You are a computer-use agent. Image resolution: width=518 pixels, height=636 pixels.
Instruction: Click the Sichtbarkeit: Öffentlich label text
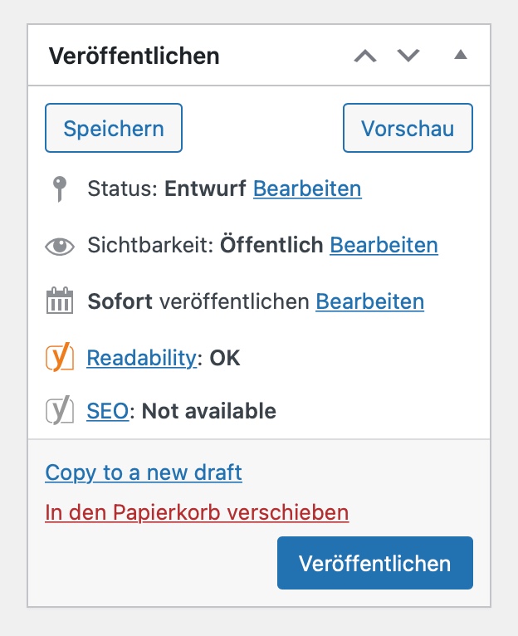pos(205,245)
